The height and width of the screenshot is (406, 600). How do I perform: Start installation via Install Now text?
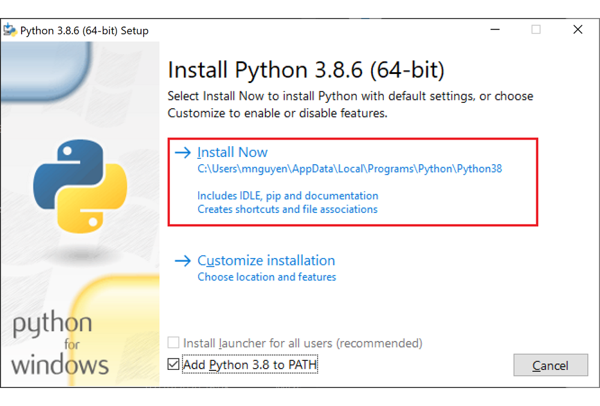click(232, 153)
